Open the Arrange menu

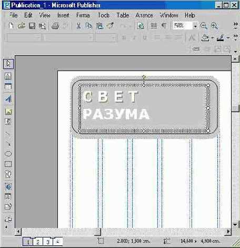click(x=144, y=15)
